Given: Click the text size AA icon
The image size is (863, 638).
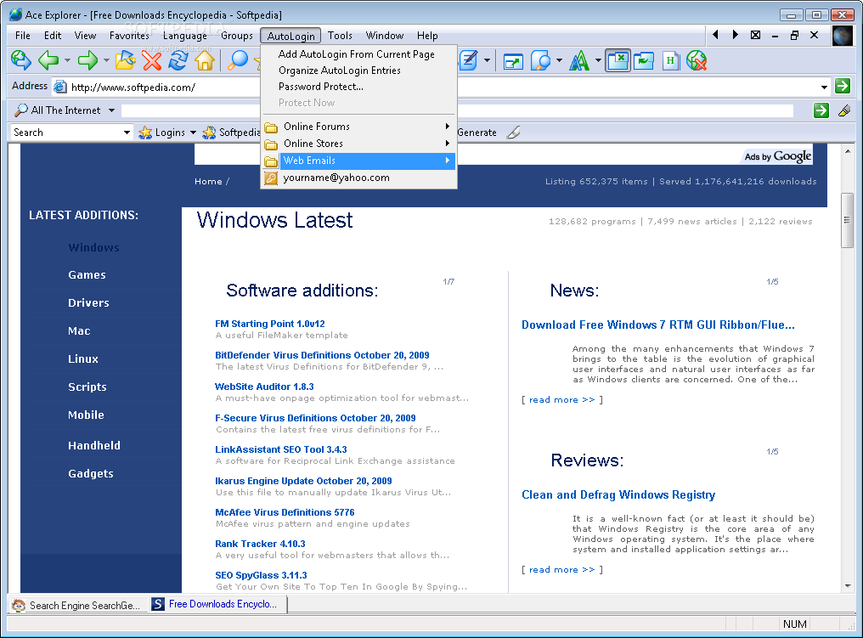Looking at the screenshot, I should pos(579,61).
